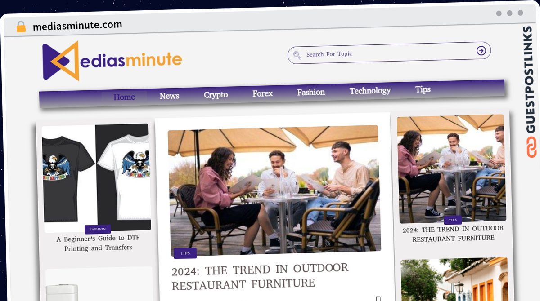Viewport: 540px width, 301px height.
Task: Open "A Beginner's Guide to DTF Printing" article
Action: (98, 243)
